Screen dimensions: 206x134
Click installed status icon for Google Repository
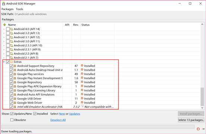pyautogui.click(x=82, y=82)
